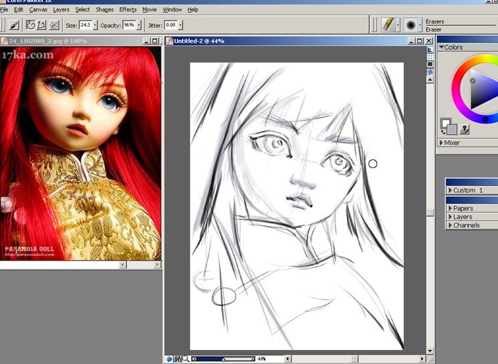The height and width of the screenshot is (364, 498).
Task: Select the main color front swatch
Action: [x=445, y=123]
